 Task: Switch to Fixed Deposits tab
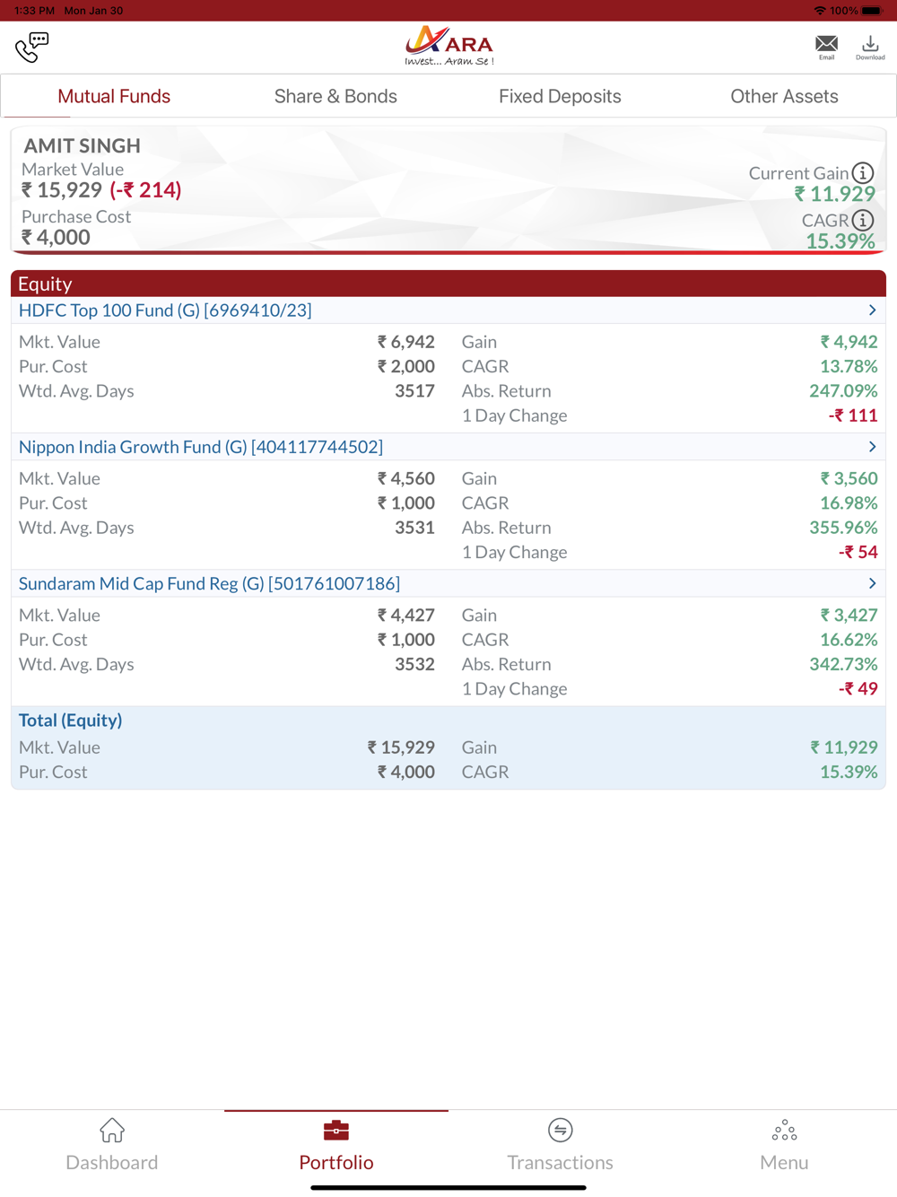pos(560,96)
